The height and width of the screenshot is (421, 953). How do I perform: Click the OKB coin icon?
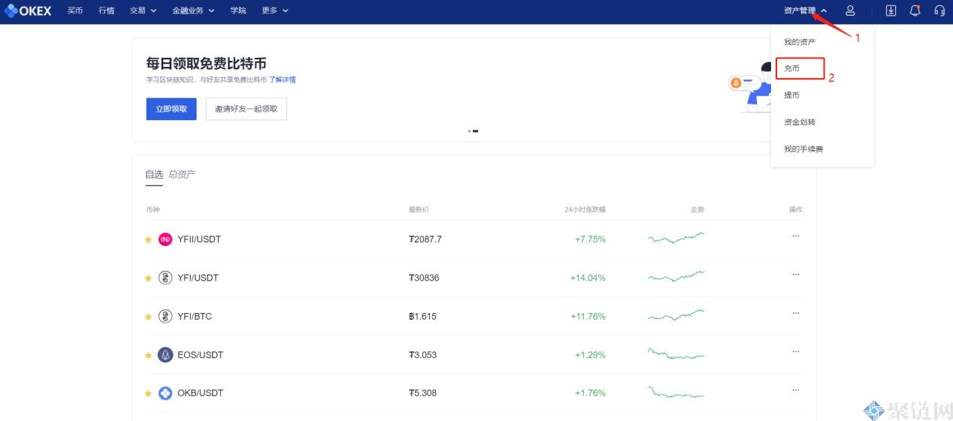point(165,393)
